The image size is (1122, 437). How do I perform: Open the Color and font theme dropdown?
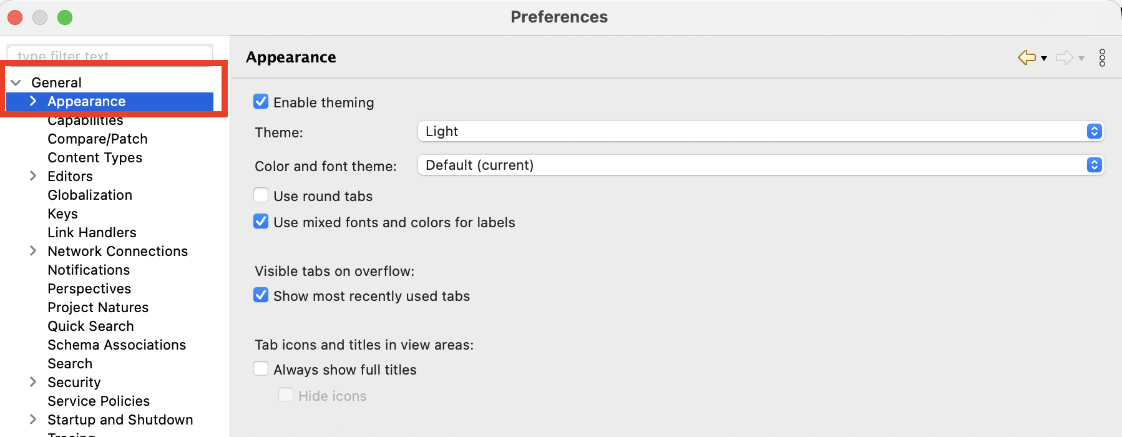click(x=761, y=165)
